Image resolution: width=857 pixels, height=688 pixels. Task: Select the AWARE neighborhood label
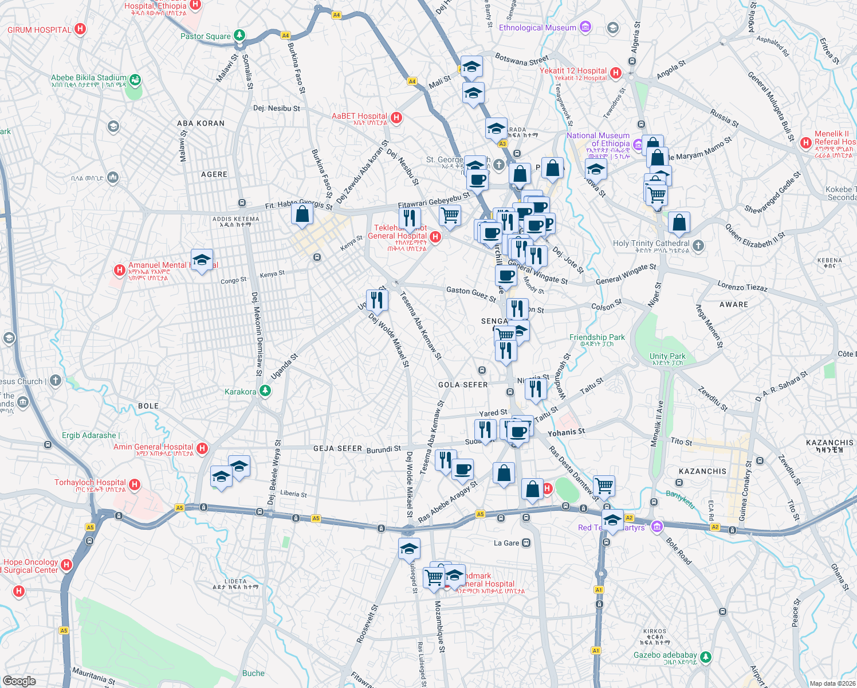tap(734, 304)
